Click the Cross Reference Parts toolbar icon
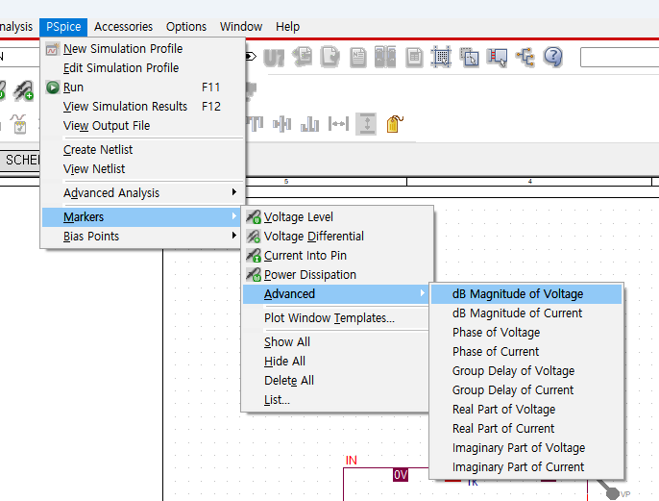Viewport: 659px width, 501px height. 385,57
